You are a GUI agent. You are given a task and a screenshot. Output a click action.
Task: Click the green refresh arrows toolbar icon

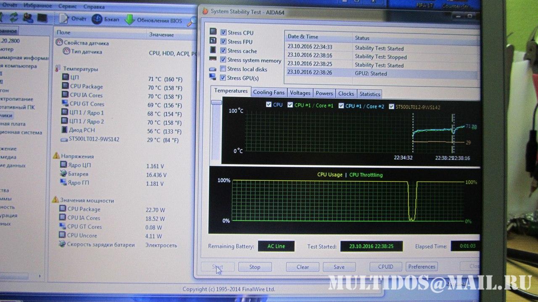point(14,18)
